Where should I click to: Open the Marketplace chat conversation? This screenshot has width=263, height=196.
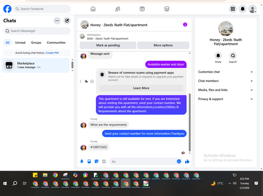click(x=35, y=65)
